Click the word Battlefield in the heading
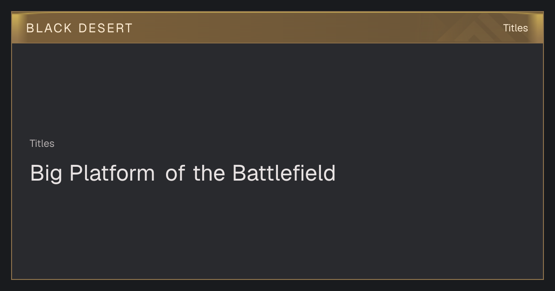Viewport: 555px width, 291px height. [284, 173]
